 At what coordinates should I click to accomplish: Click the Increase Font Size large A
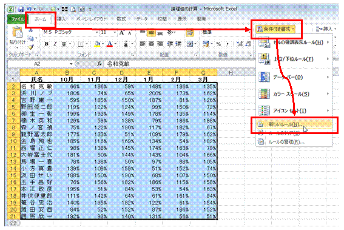pyautogui.click(x=121, y=33)
